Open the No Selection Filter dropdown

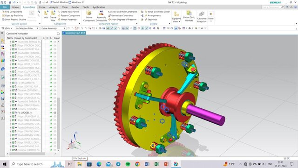click(27, 28)
